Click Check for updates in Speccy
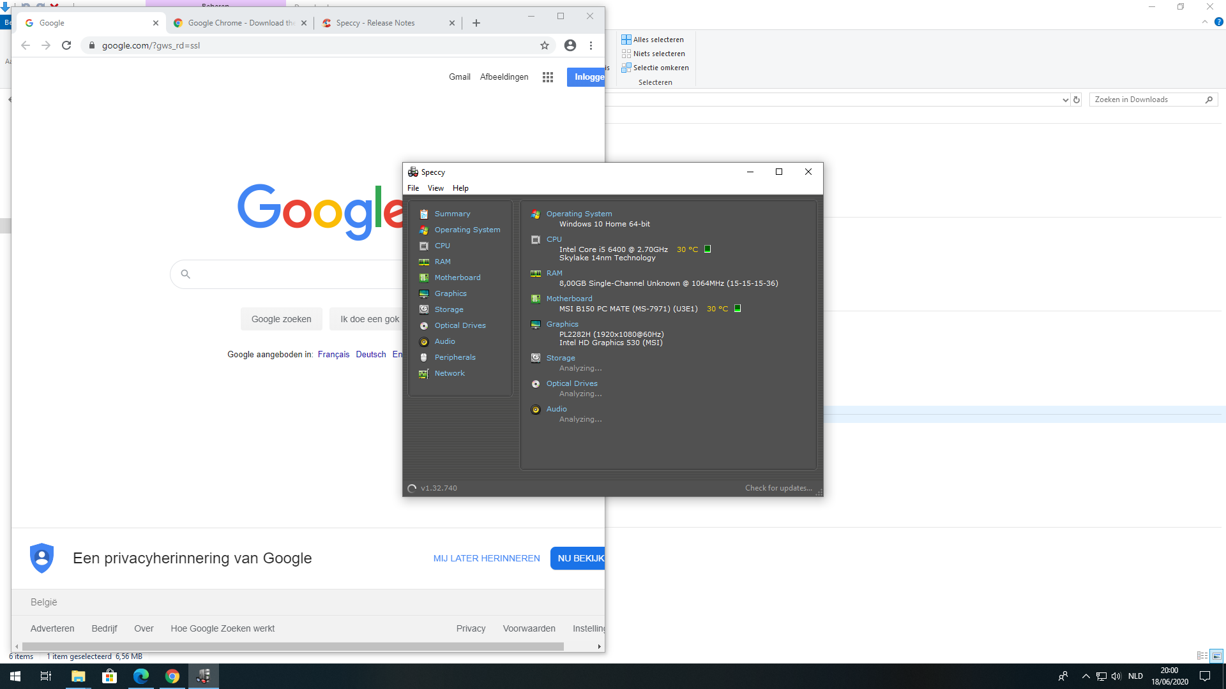 778,488
